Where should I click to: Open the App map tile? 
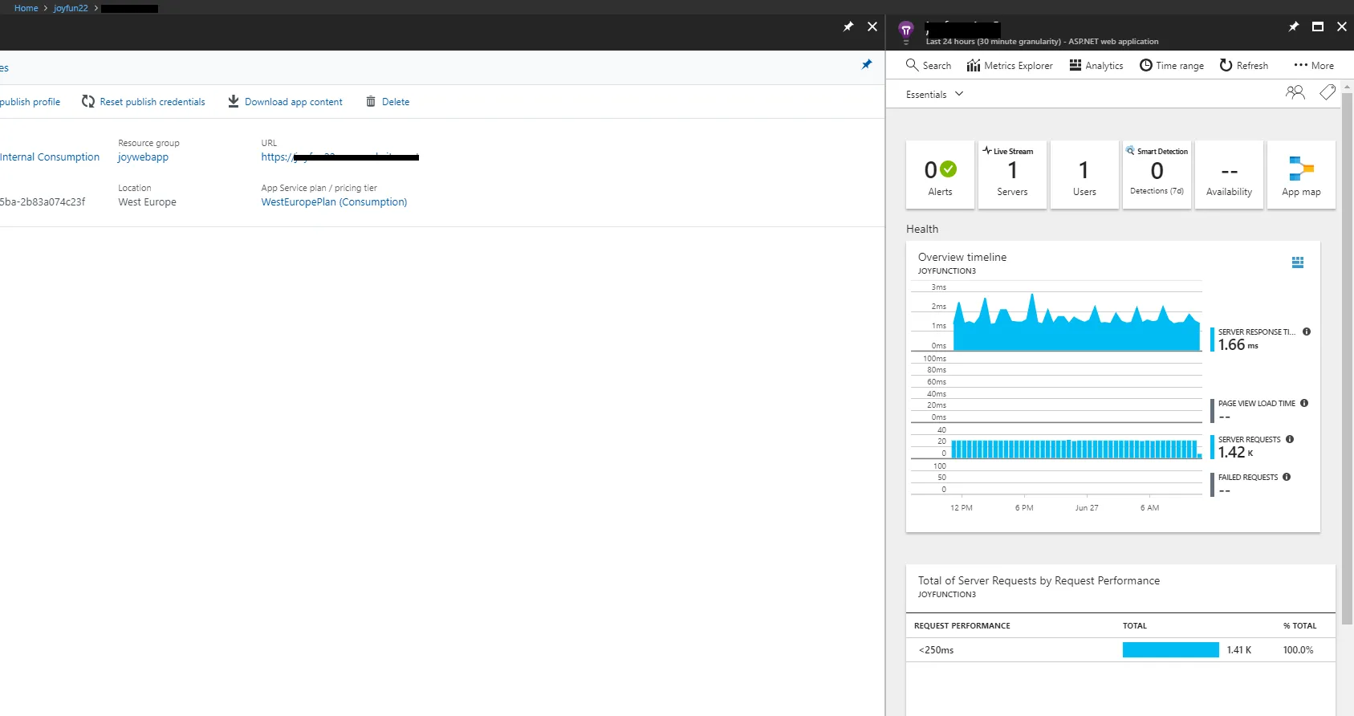pos(1301,175)
